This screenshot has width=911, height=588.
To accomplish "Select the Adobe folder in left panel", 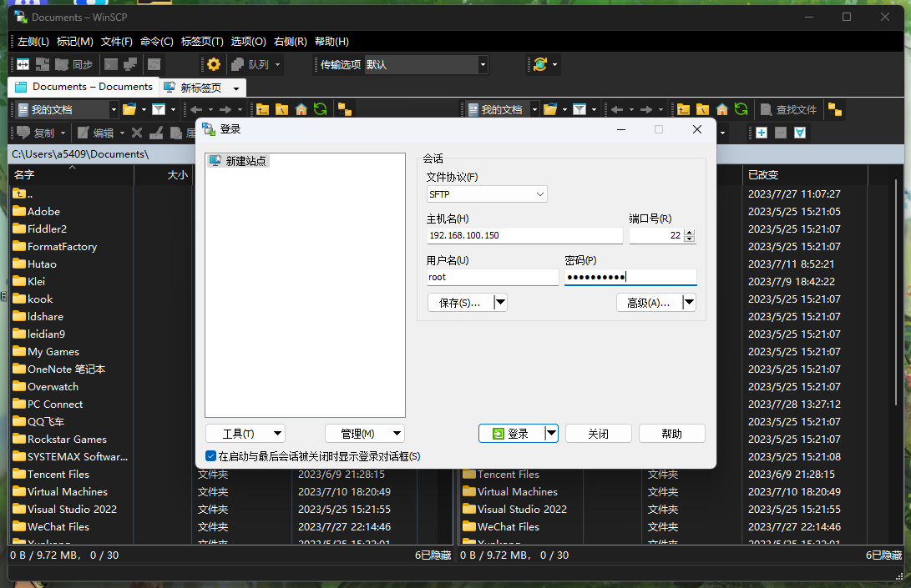I will tap(37, 211).
